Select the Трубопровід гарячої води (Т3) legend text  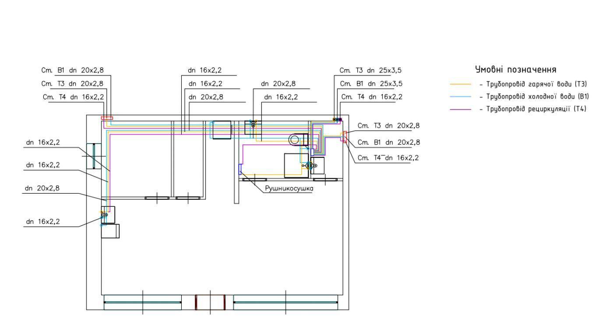pos(533,84)
